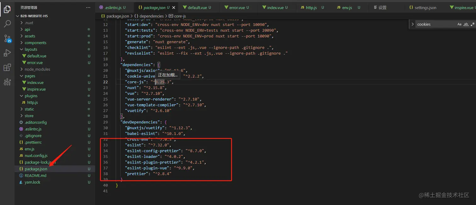Open the .editorconfig file
476x205 pixels.
coord(36,122)
